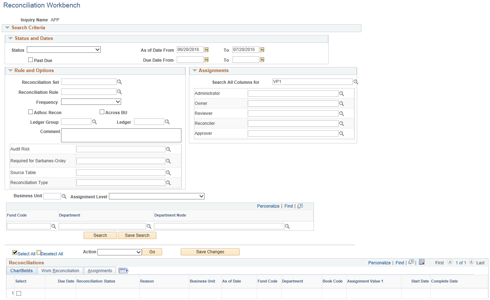Select the Frequency combo box
Screen dimensions: 490x300
[91, 102]
